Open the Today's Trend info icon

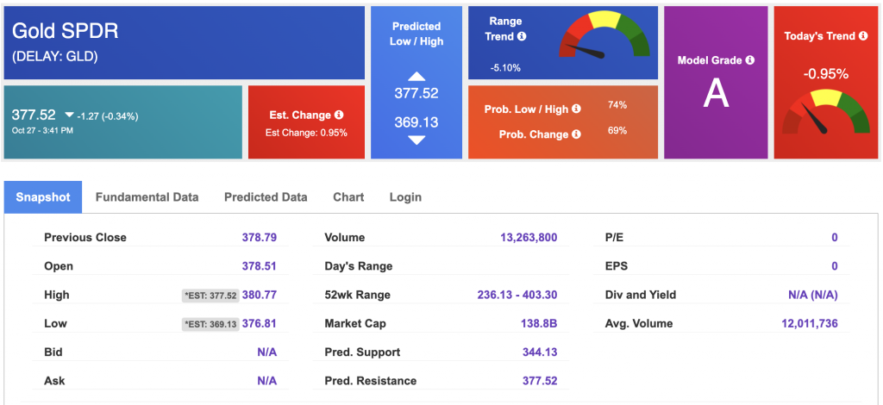click(x=862, y=36)
